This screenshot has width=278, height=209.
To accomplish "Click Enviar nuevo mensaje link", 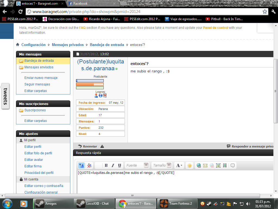I will pyautogui.click(x=41, y=78).
